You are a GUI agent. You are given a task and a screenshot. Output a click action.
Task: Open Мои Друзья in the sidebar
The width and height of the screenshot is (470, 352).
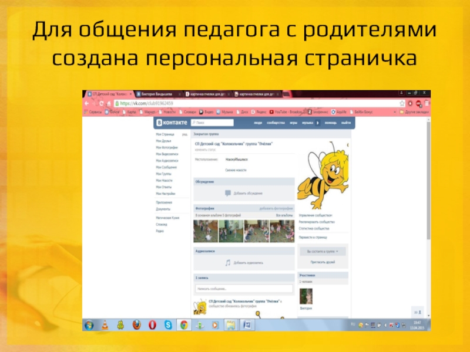pos(163,141)
